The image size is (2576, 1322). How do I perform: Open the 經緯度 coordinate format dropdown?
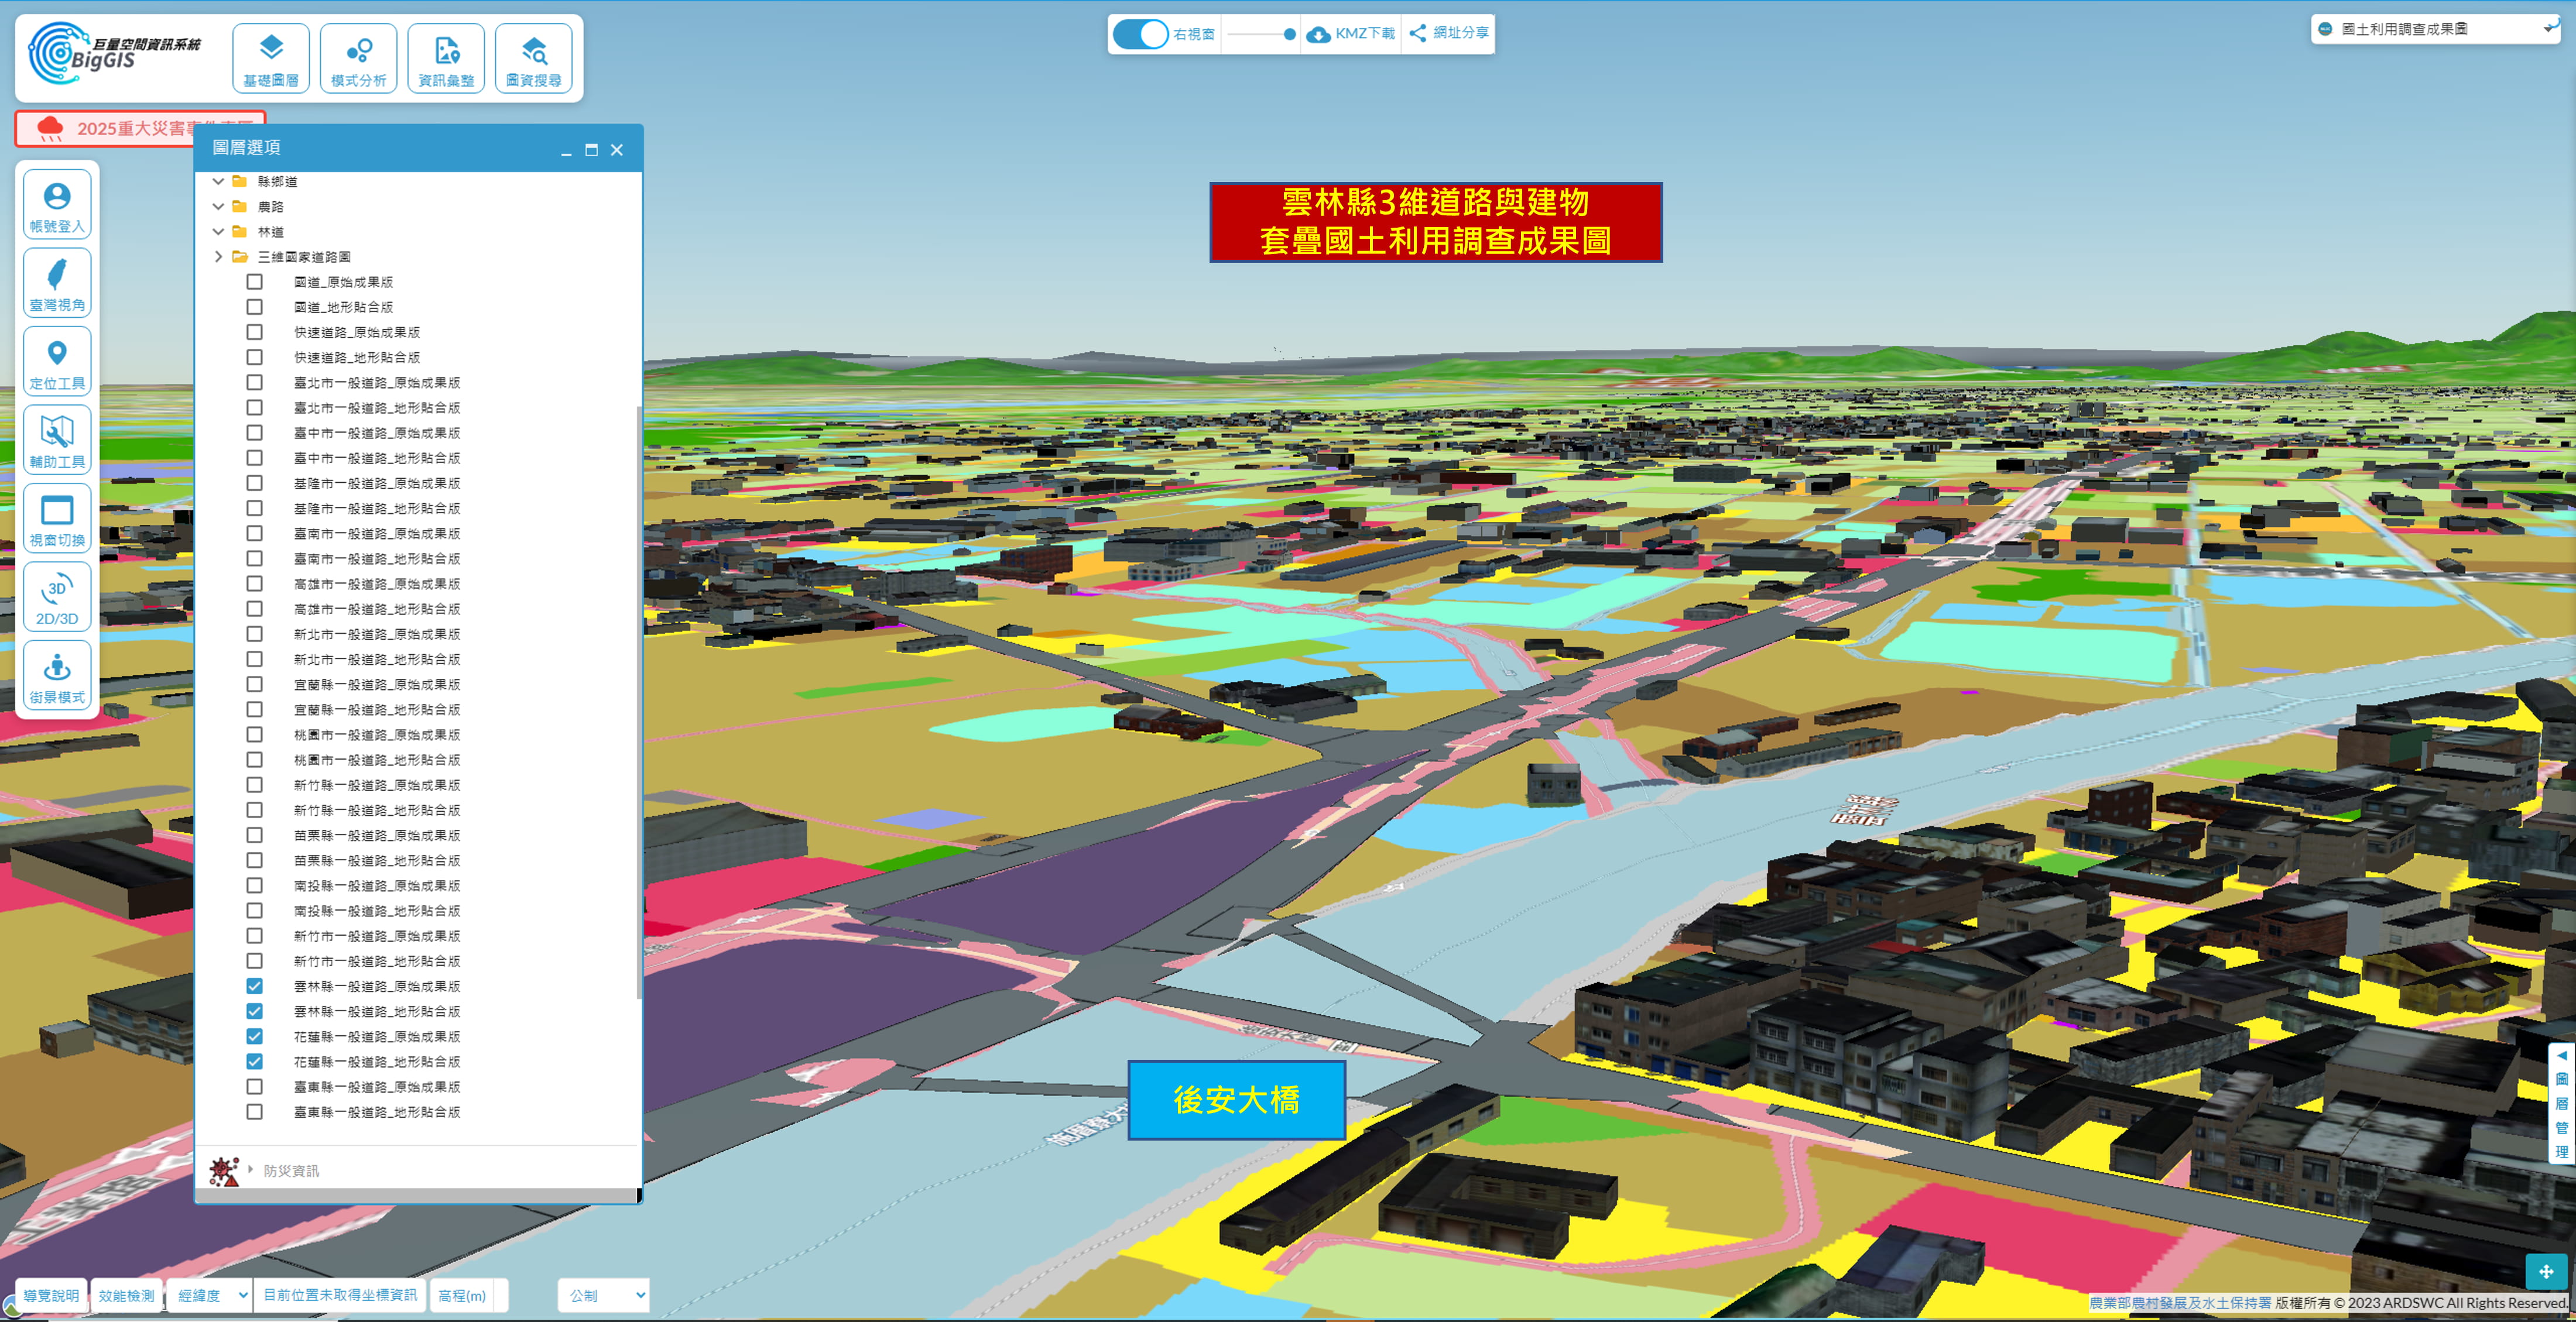point(210,1295)
